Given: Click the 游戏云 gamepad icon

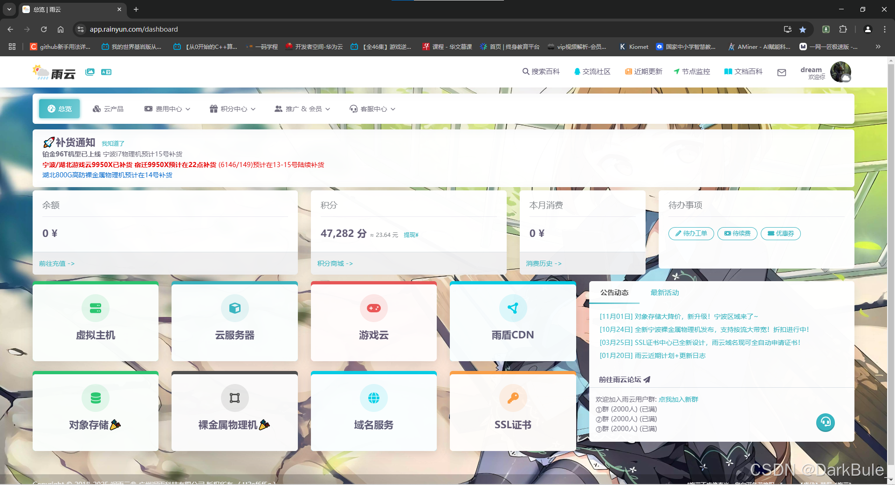Looking at the screenshot, I should pos(374,308).
